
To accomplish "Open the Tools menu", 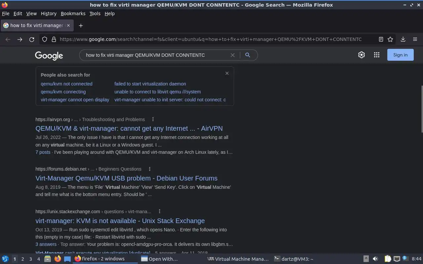I will (95, 14).
